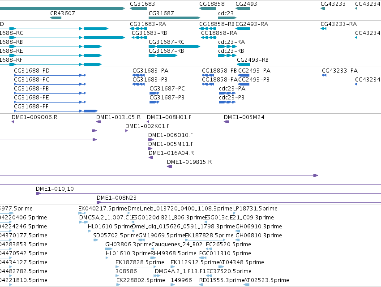The image size is (381, 287).
Task: Select the CG18858 gene feature
Action: point(208,9)
